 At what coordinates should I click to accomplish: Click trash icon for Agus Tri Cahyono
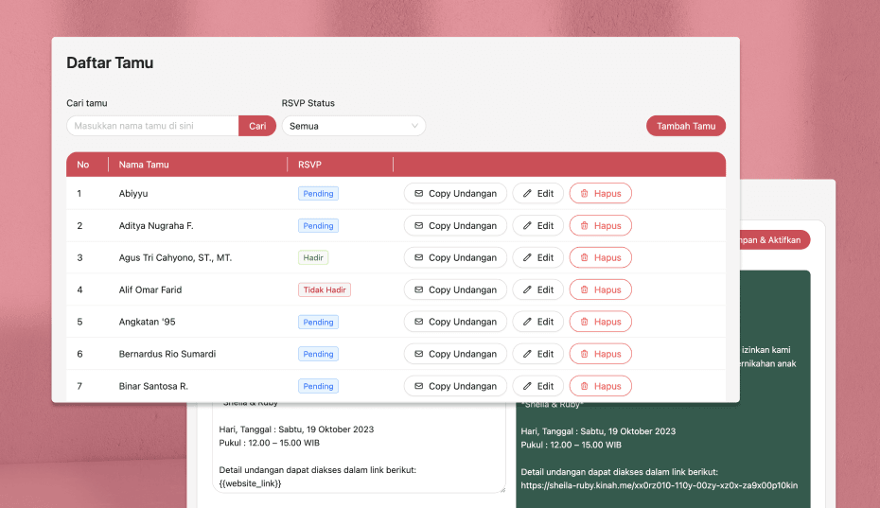pyautogui.click(x=584, y=258)
